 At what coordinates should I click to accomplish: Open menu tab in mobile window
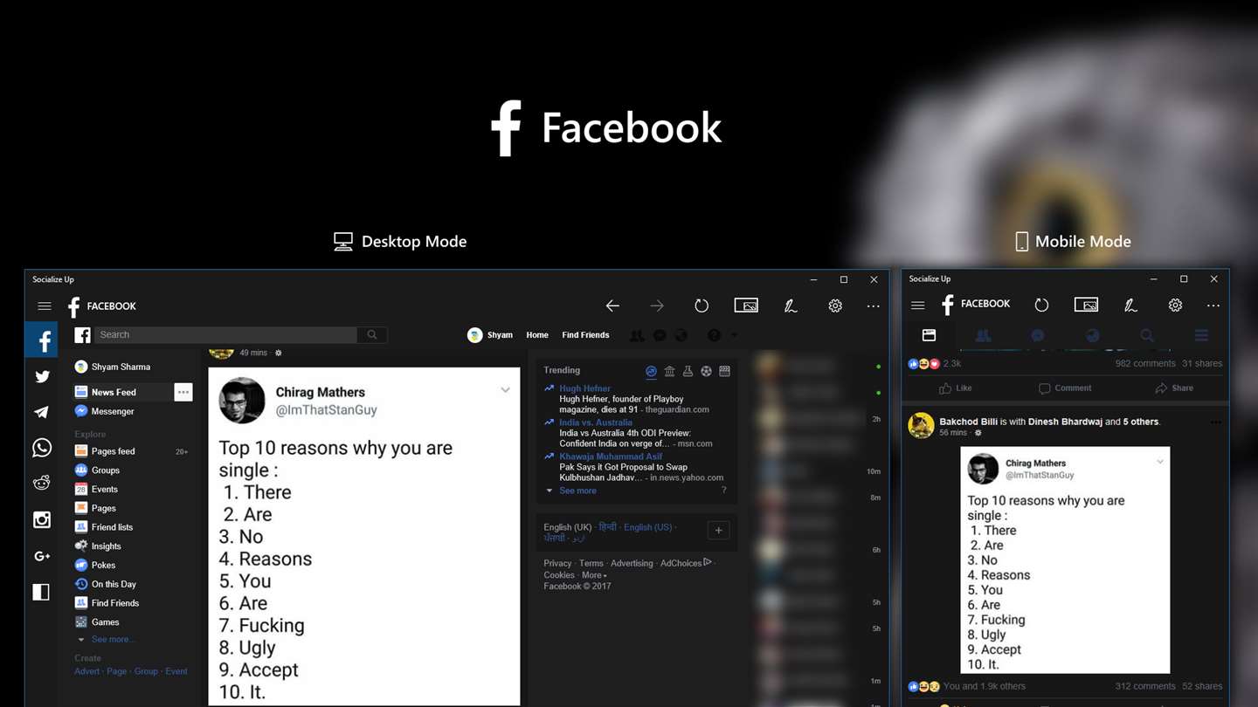click(1201, 335)
